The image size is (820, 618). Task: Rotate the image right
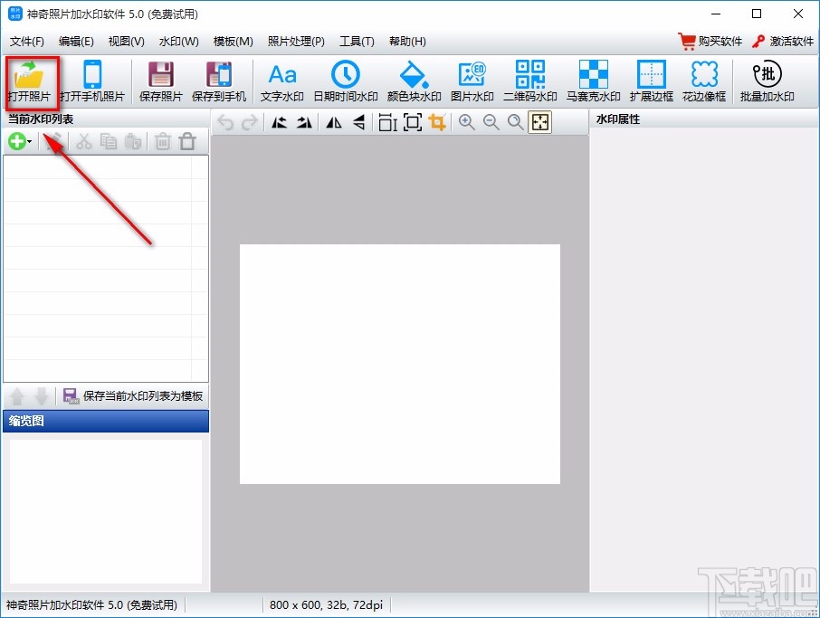tap(304, 122)
